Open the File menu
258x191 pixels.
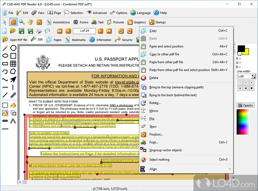[8, 13]
